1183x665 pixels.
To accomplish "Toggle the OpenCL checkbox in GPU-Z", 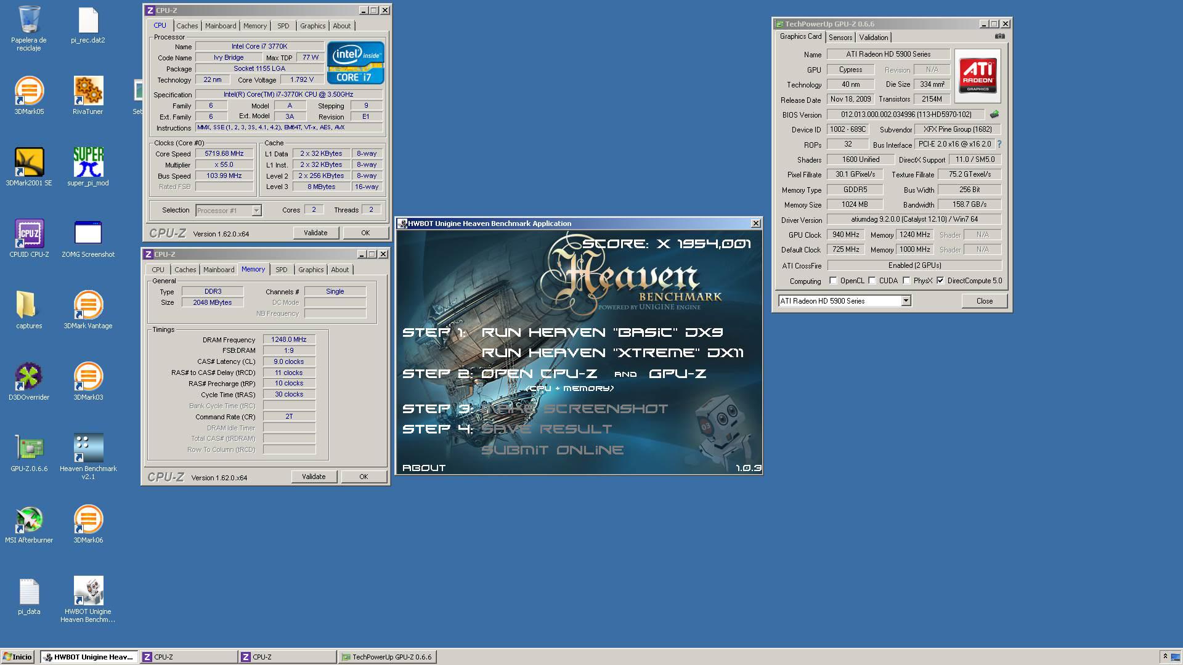I will coord(833,281).
